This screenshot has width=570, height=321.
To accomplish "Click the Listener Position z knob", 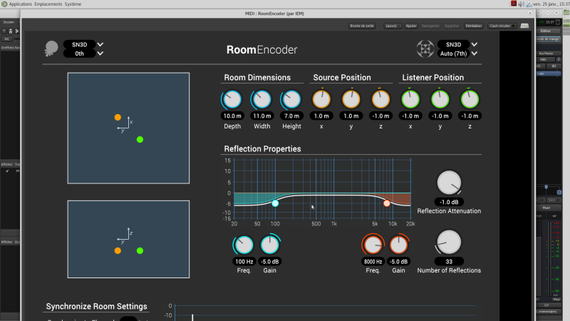I will point(470,99).
